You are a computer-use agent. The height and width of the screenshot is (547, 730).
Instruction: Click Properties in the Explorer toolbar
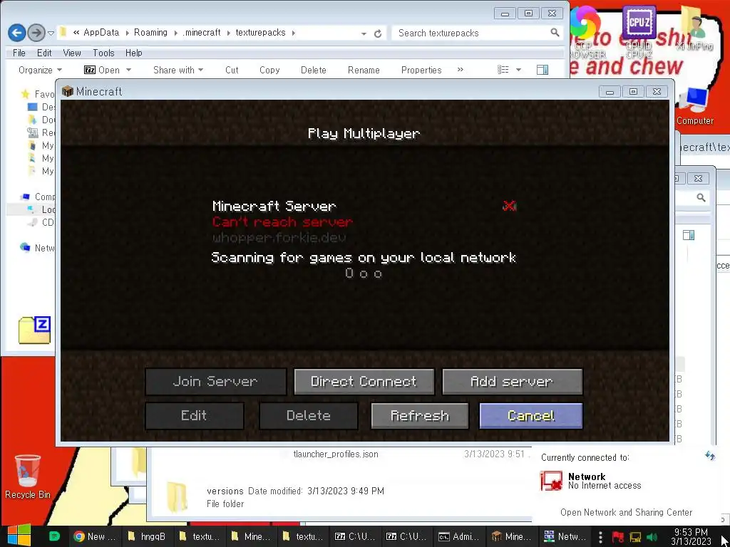coord(421,70)
